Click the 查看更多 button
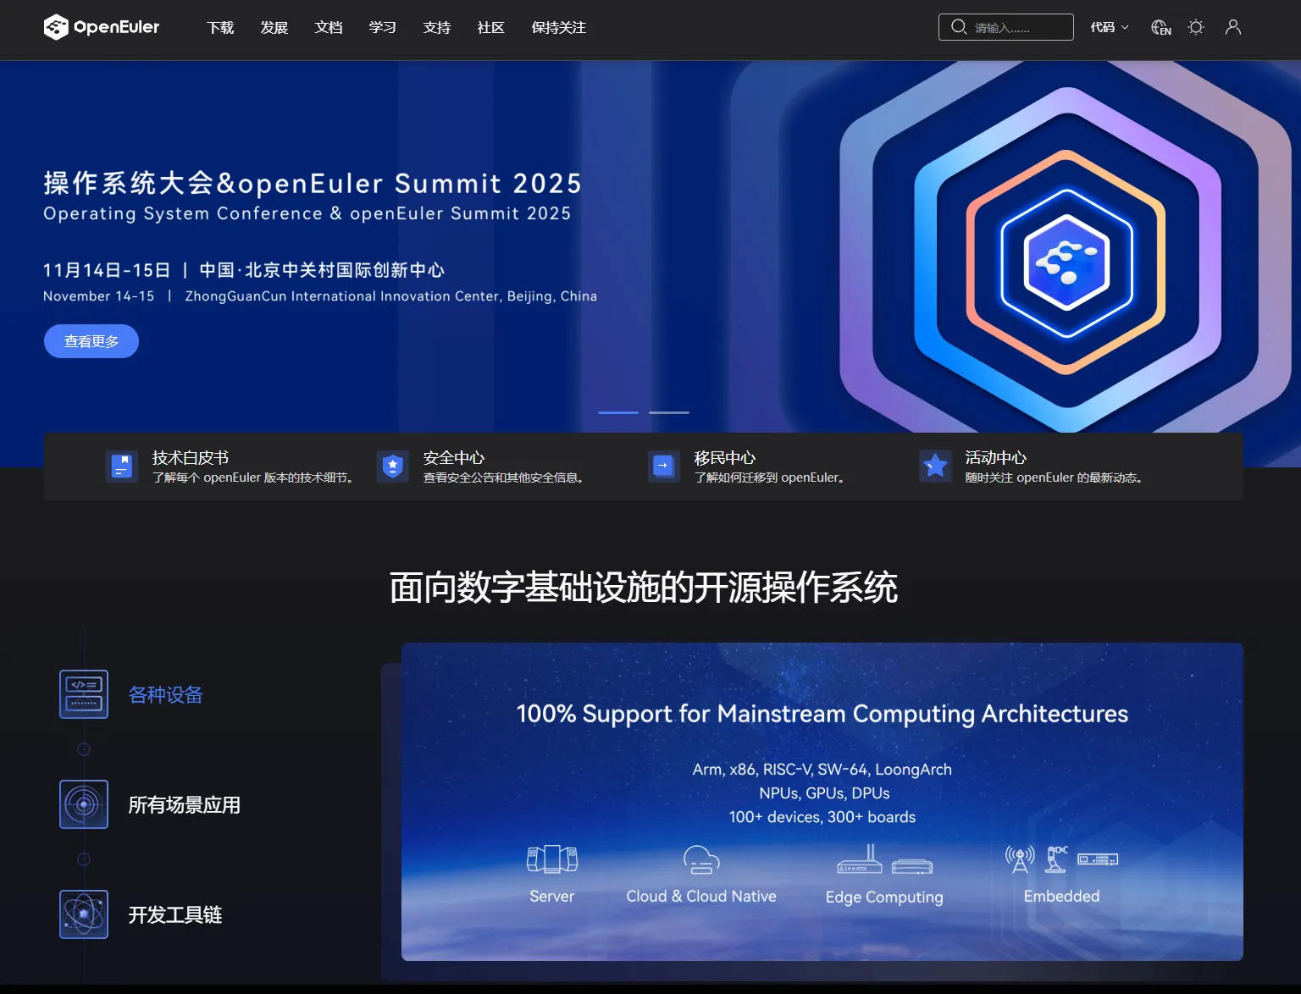Image resolution: width=1301 pixels, height=994 pixels. (x=91, y=341)
